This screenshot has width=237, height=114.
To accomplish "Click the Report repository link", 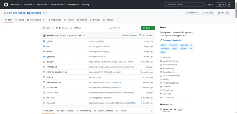I will [x=167, y=97].
